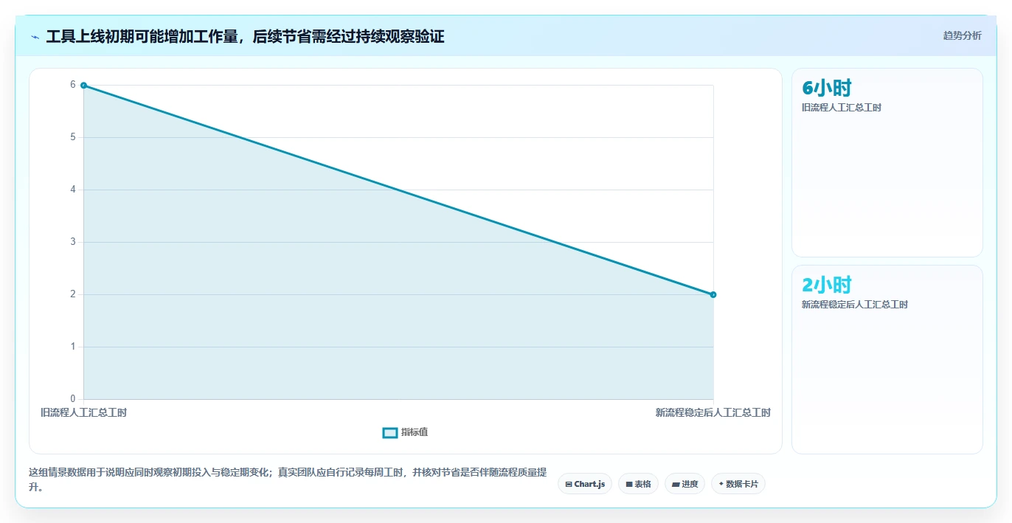Select the 进度 tag chip
Viewport: 1012px width, 523px height.
685,484
